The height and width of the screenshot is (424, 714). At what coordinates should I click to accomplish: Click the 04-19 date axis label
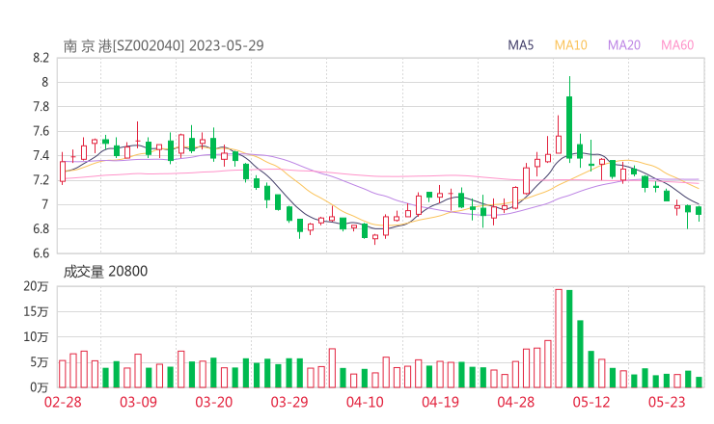[x=440, y=402]
